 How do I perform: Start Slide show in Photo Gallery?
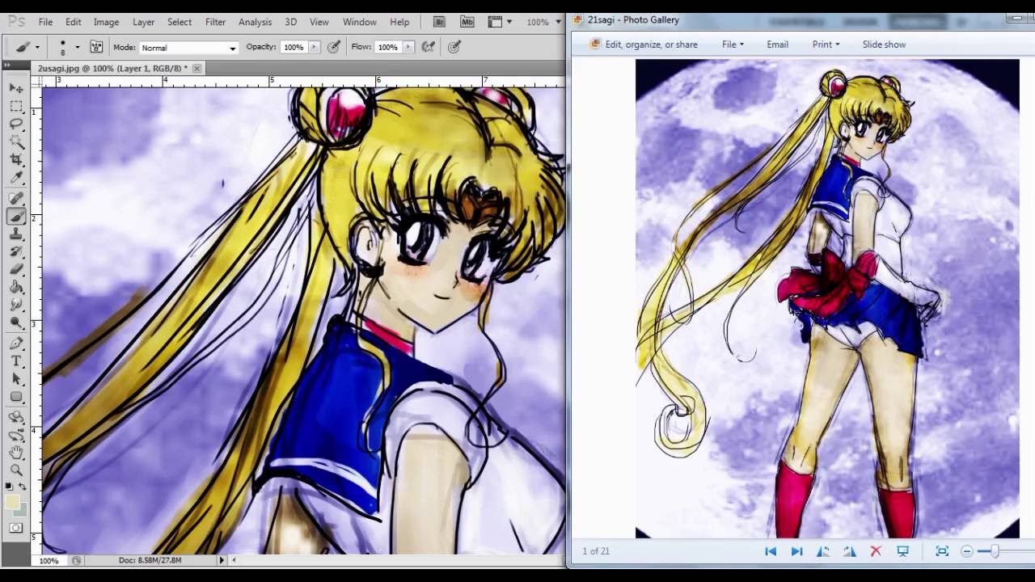884,44
